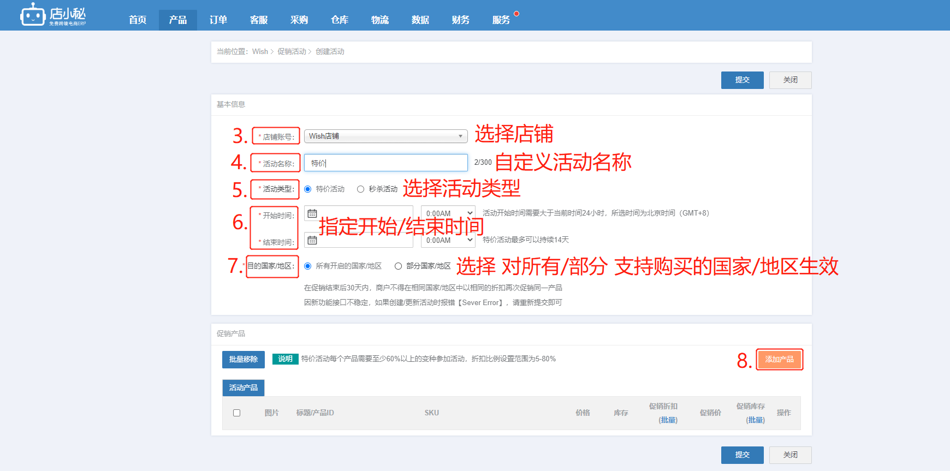Click the 批量移除 button
Viewport: 950px width, 471px height.
244,360
